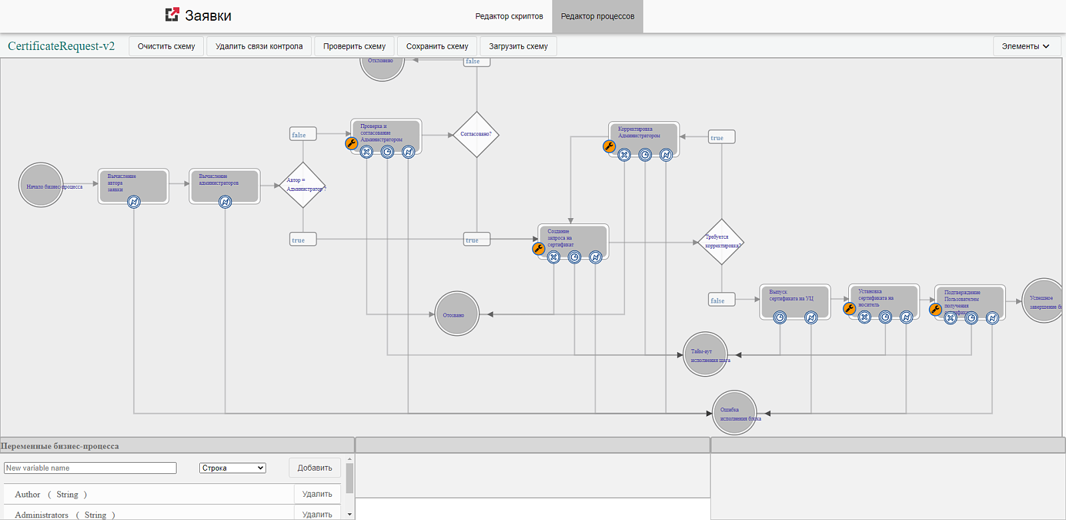
Task: Open the variable type dropdown 'Строка'
Action: 233,468
